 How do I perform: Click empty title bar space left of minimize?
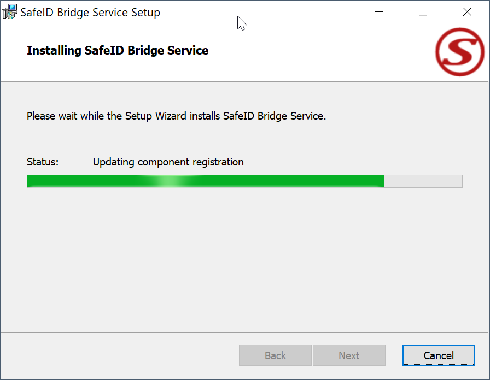306,12
